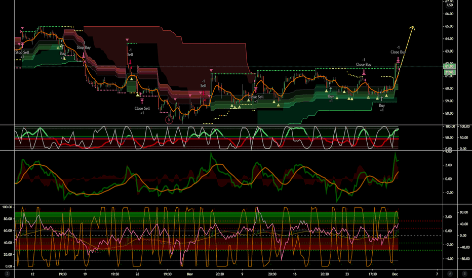Click the Z timezone button
472x278 pixels.
[7, 274]
